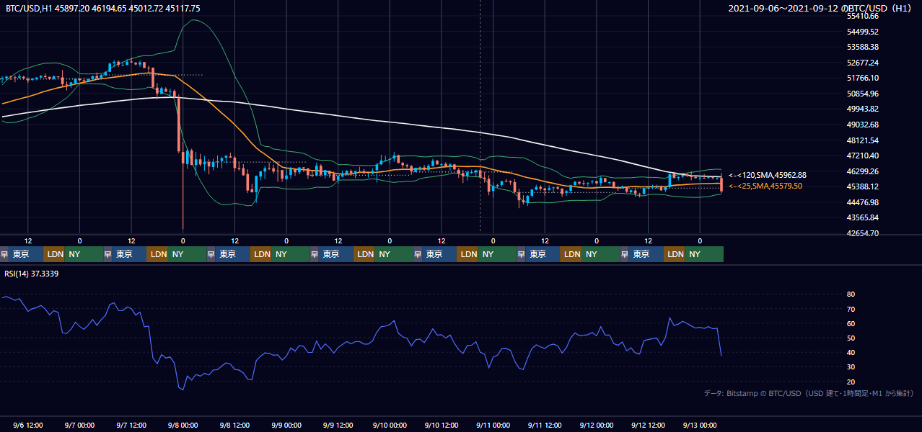Click the 9/8 00:00 date label
922x432 pixels.
click(x=183, y=425)
